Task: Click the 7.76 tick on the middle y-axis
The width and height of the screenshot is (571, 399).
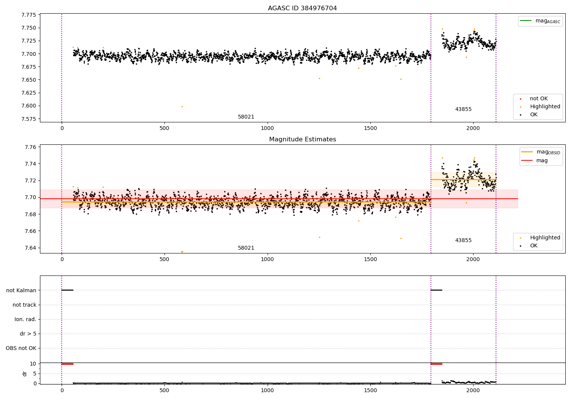Action: click(x=30, y=147)
